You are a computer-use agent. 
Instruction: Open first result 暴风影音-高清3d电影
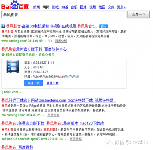point(52,26)
